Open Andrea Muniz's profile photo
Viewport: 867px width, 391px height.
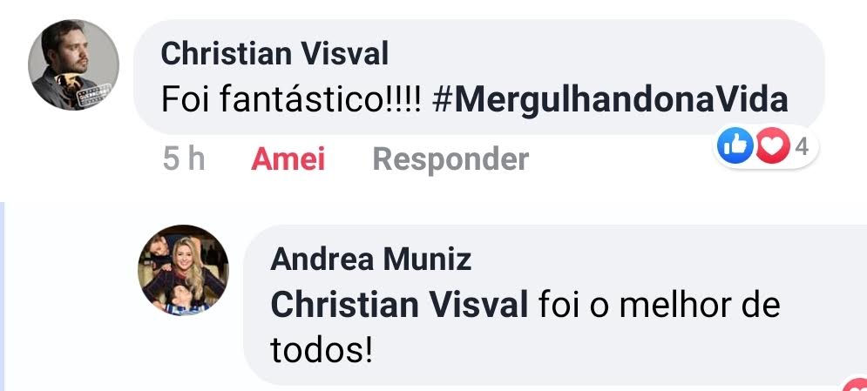pyautogui.click(x=183, y=270)
